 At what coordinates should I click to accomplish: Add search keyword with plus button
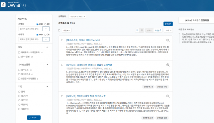(46, 29)
